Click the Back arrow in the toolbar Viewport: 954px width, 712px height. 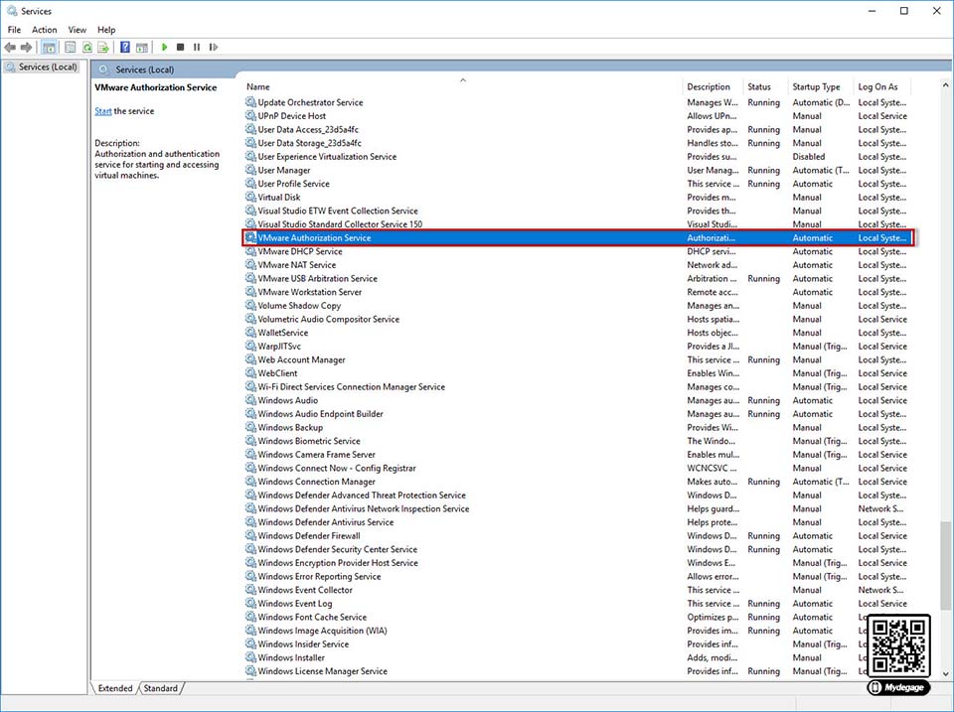click(10, 47)
